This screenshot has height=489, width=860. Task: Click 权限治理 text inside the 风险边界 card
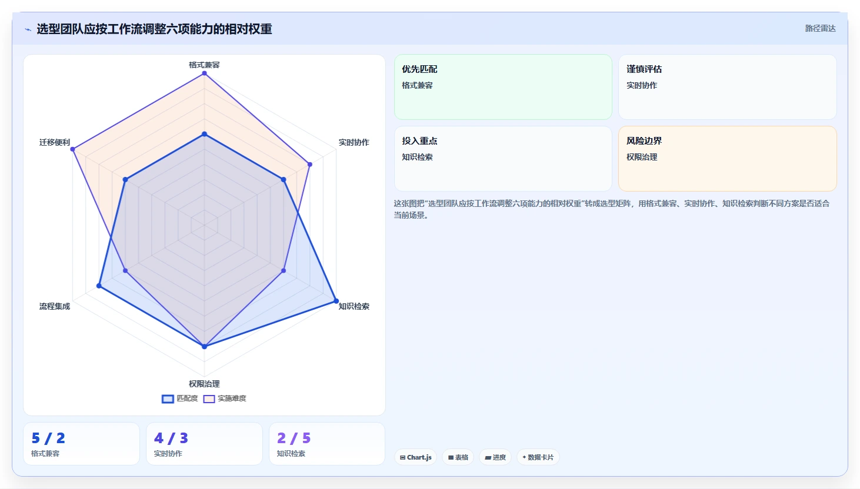642,157
